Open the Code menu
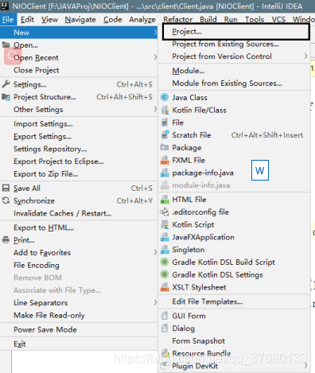The height and width of the screenshot is (373, 315). pos(113,20)
